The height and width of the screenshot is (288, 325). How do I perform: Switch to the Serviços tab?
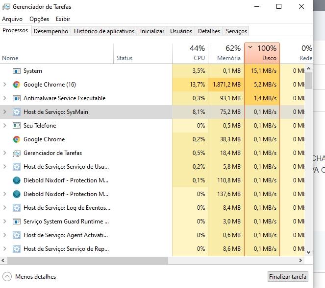(236, 31)
